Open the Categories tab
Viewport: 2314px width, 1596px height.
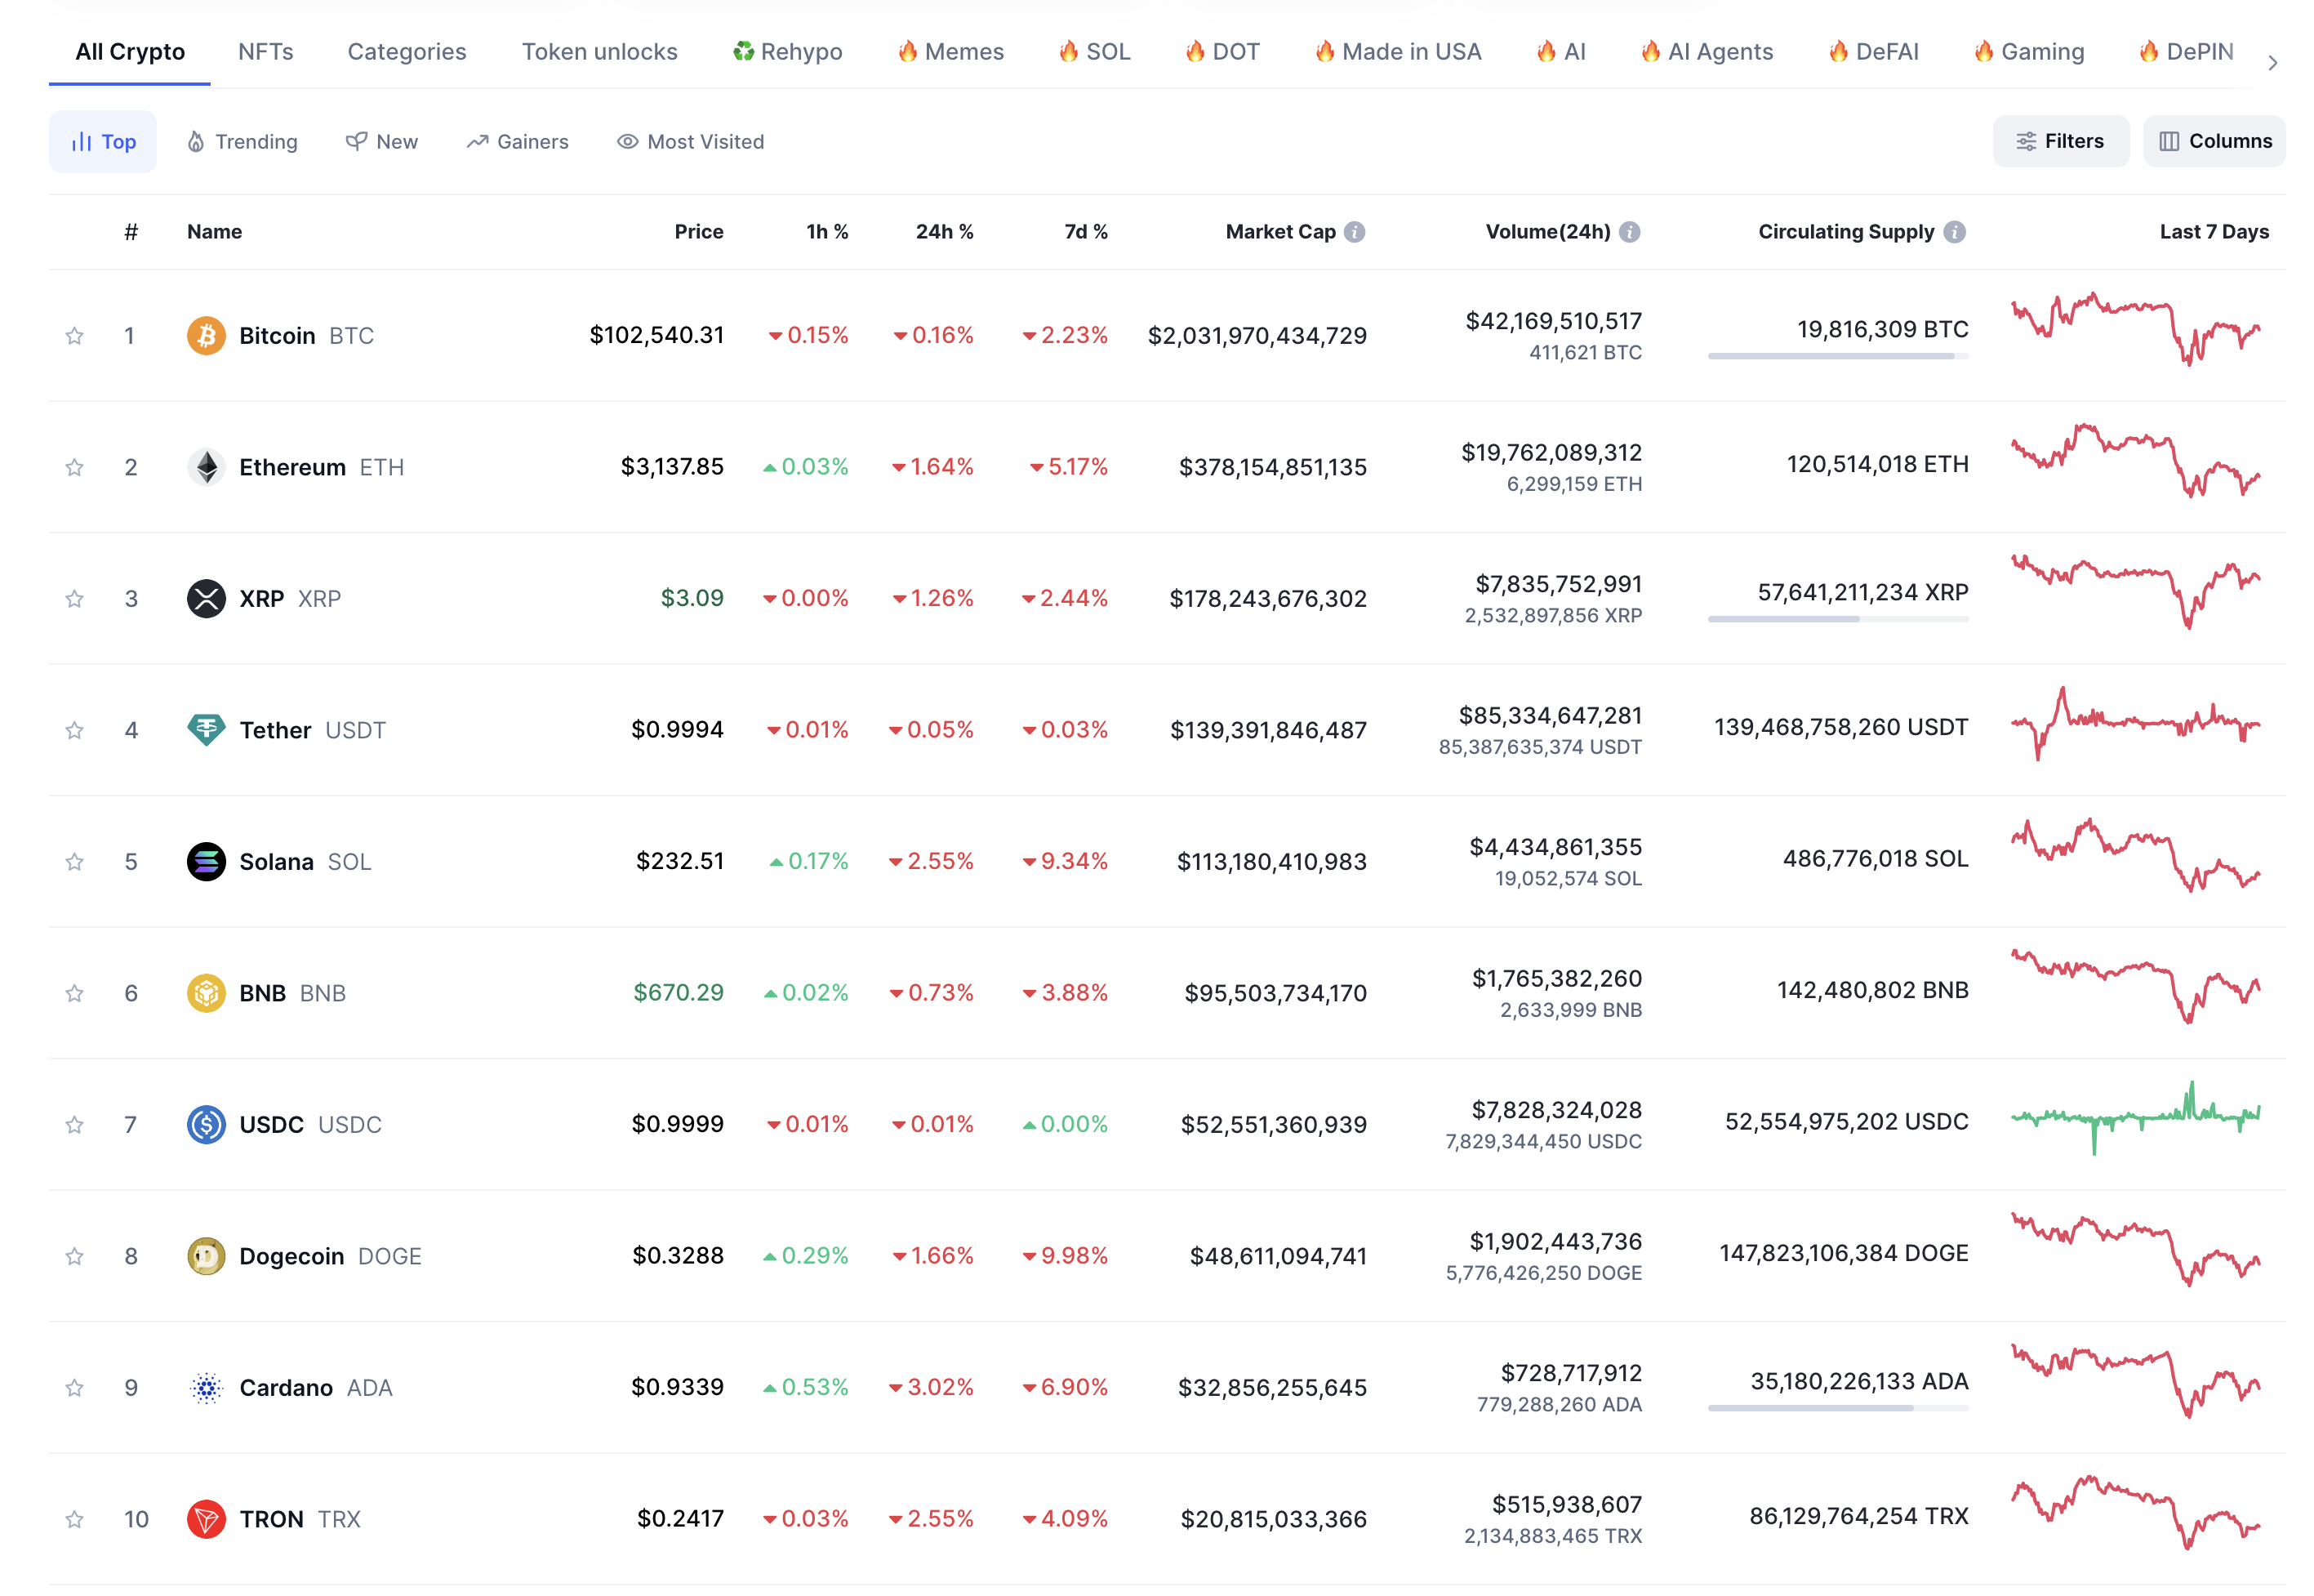tap(407, 51)
